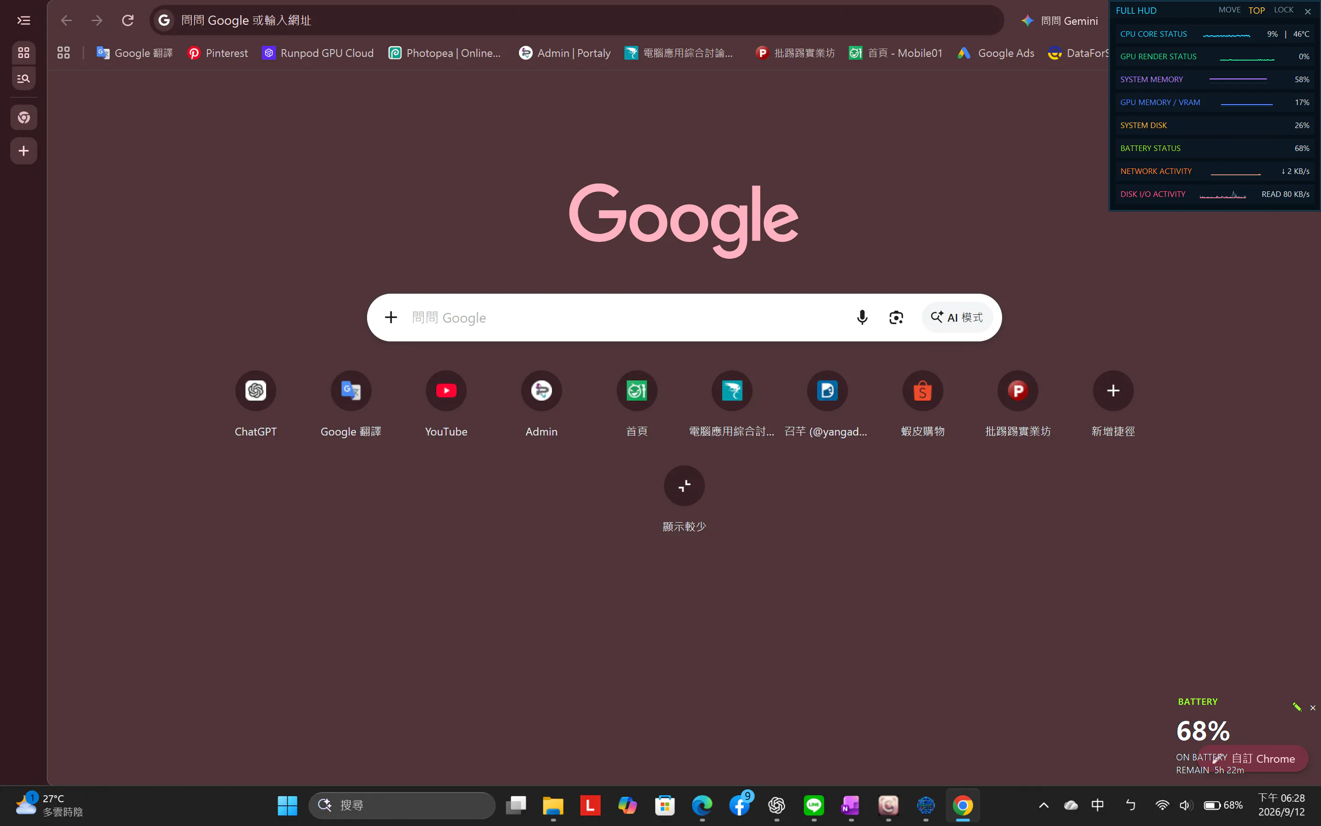Open the weather widget 27°C
The image size is (1321, 826).
[49, 805]
